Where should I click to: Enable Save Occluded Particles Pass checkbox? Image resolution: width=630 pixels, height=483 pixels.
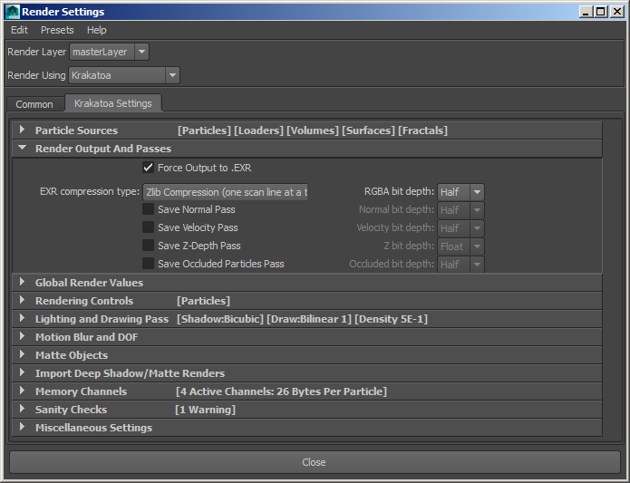click(149, 264)
